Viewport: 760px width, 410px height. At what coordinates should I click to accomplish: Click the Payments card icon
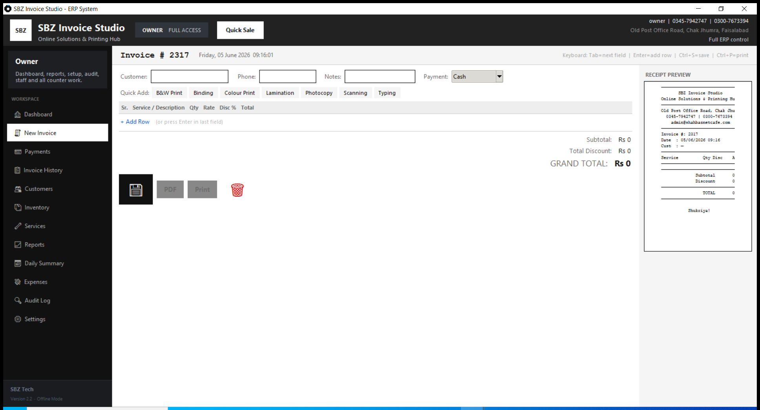pyautogui.click(x=18, y=152)
